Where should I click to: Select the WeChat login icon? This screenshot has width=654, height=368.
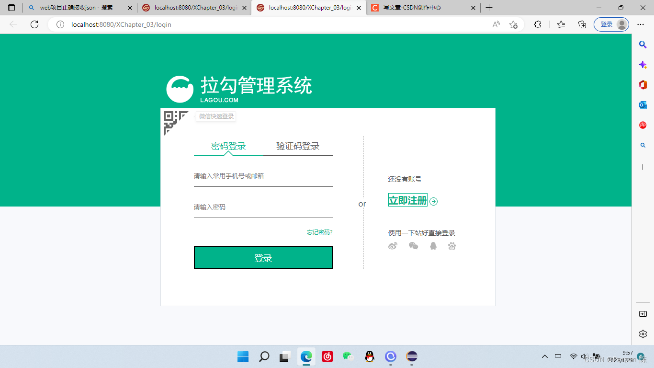pyautogui.click(x=413, y=245)
